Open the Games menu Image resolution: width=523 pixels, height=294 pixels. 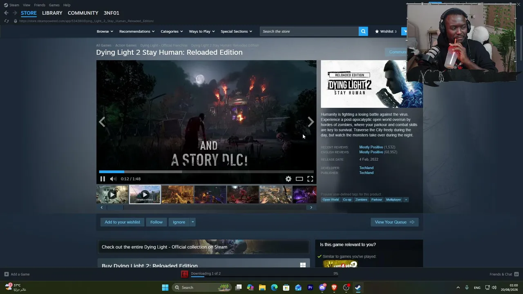click(x=54, y=5)
